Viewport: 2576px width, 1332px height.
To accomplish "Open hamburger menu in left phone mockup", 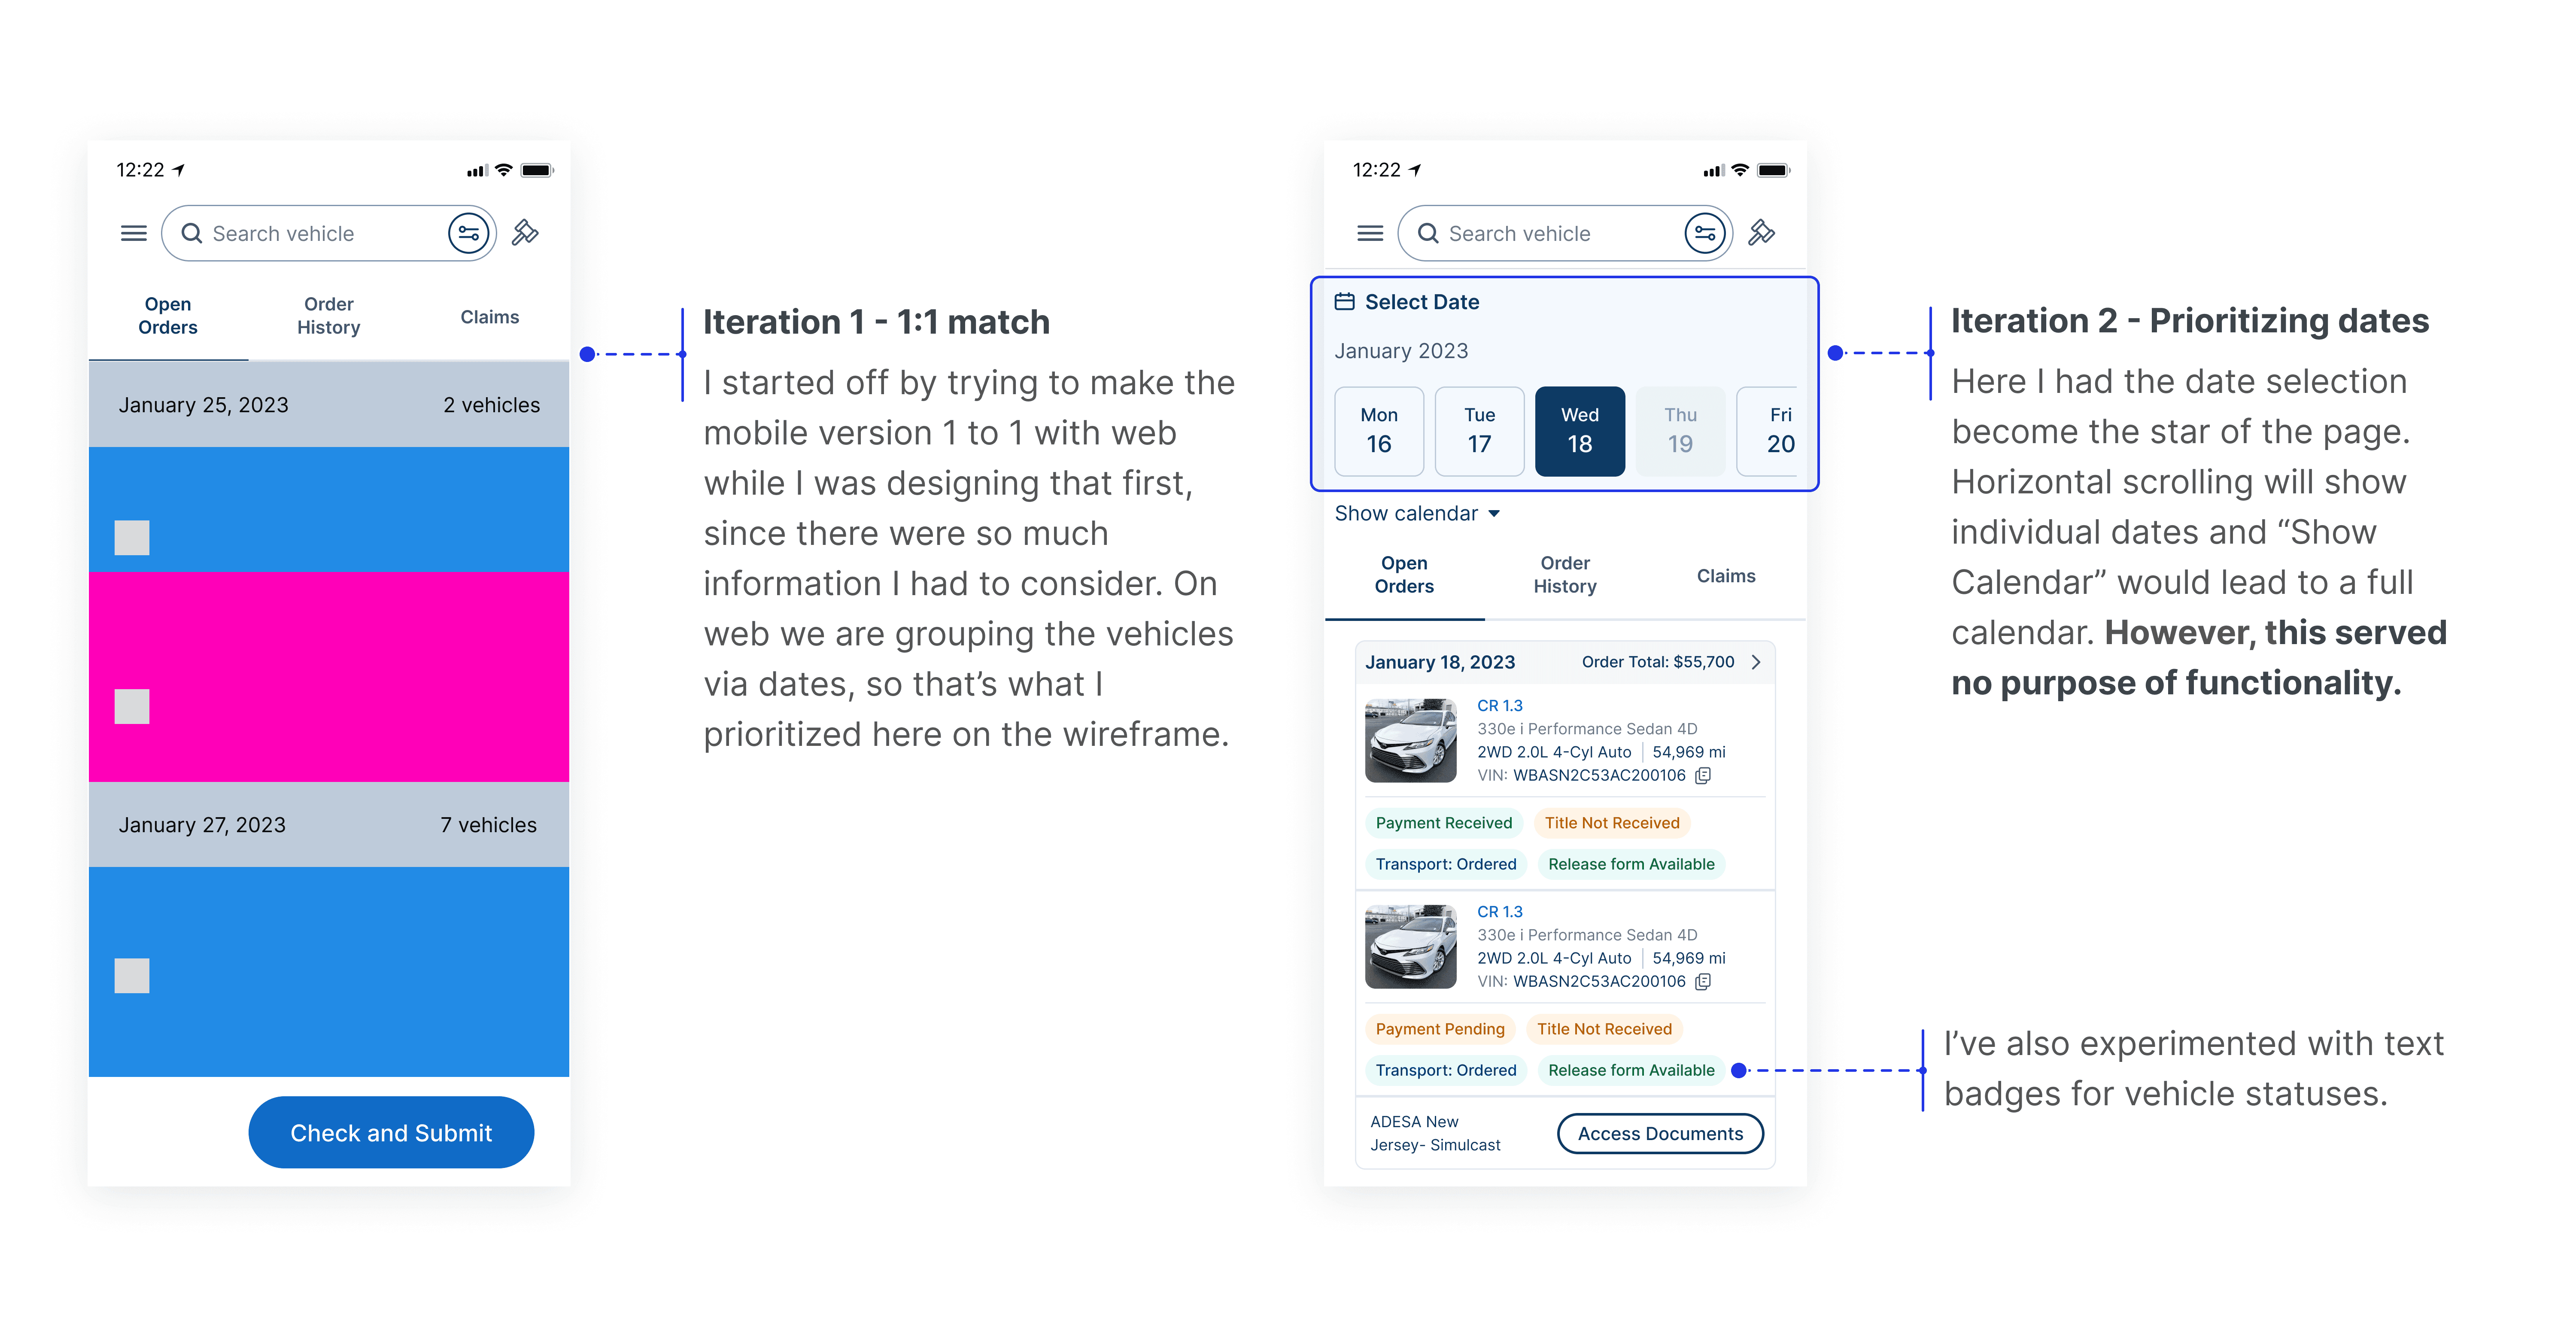I will (x=133, y=233).
